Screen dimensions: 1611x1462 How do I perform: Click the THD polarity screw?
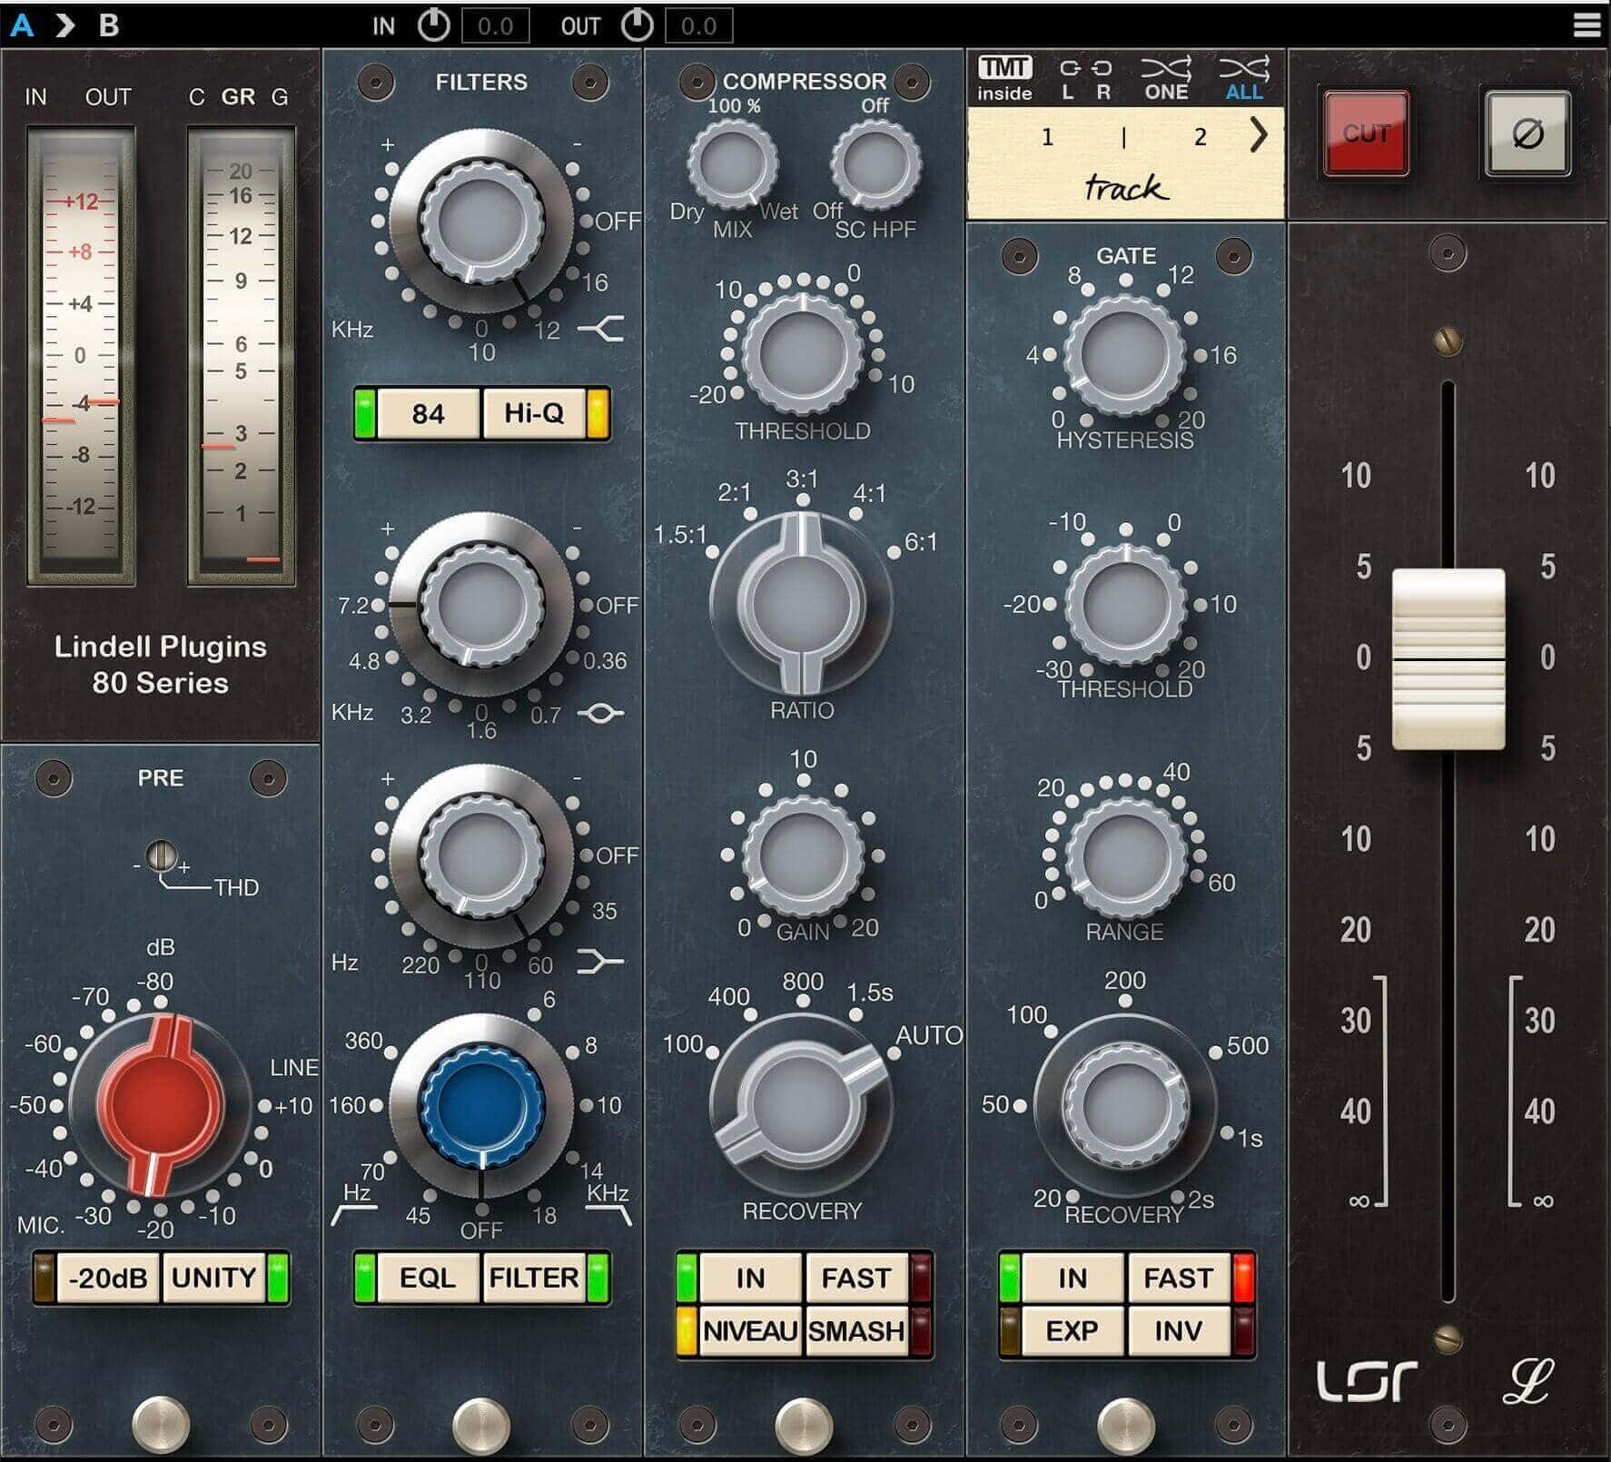pyautogui.click(x=162, y=855)
